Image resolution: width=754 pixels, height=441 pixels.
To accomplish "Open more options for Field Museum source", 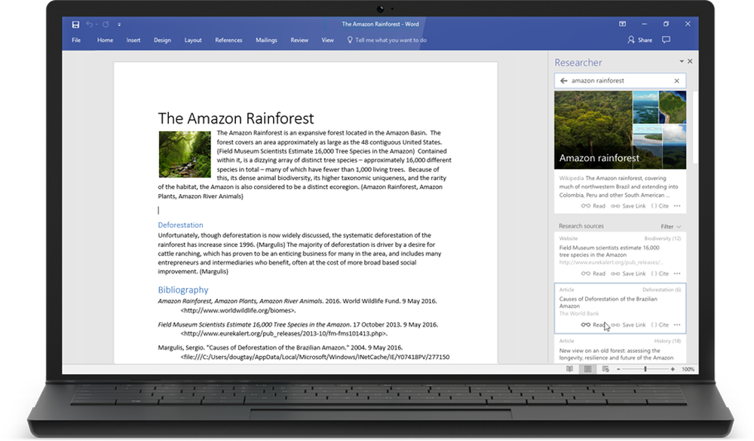I will tap(677, 273).
